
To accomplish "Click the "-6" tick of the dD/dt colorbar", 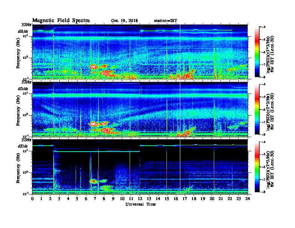I will [x=264, y=109].
